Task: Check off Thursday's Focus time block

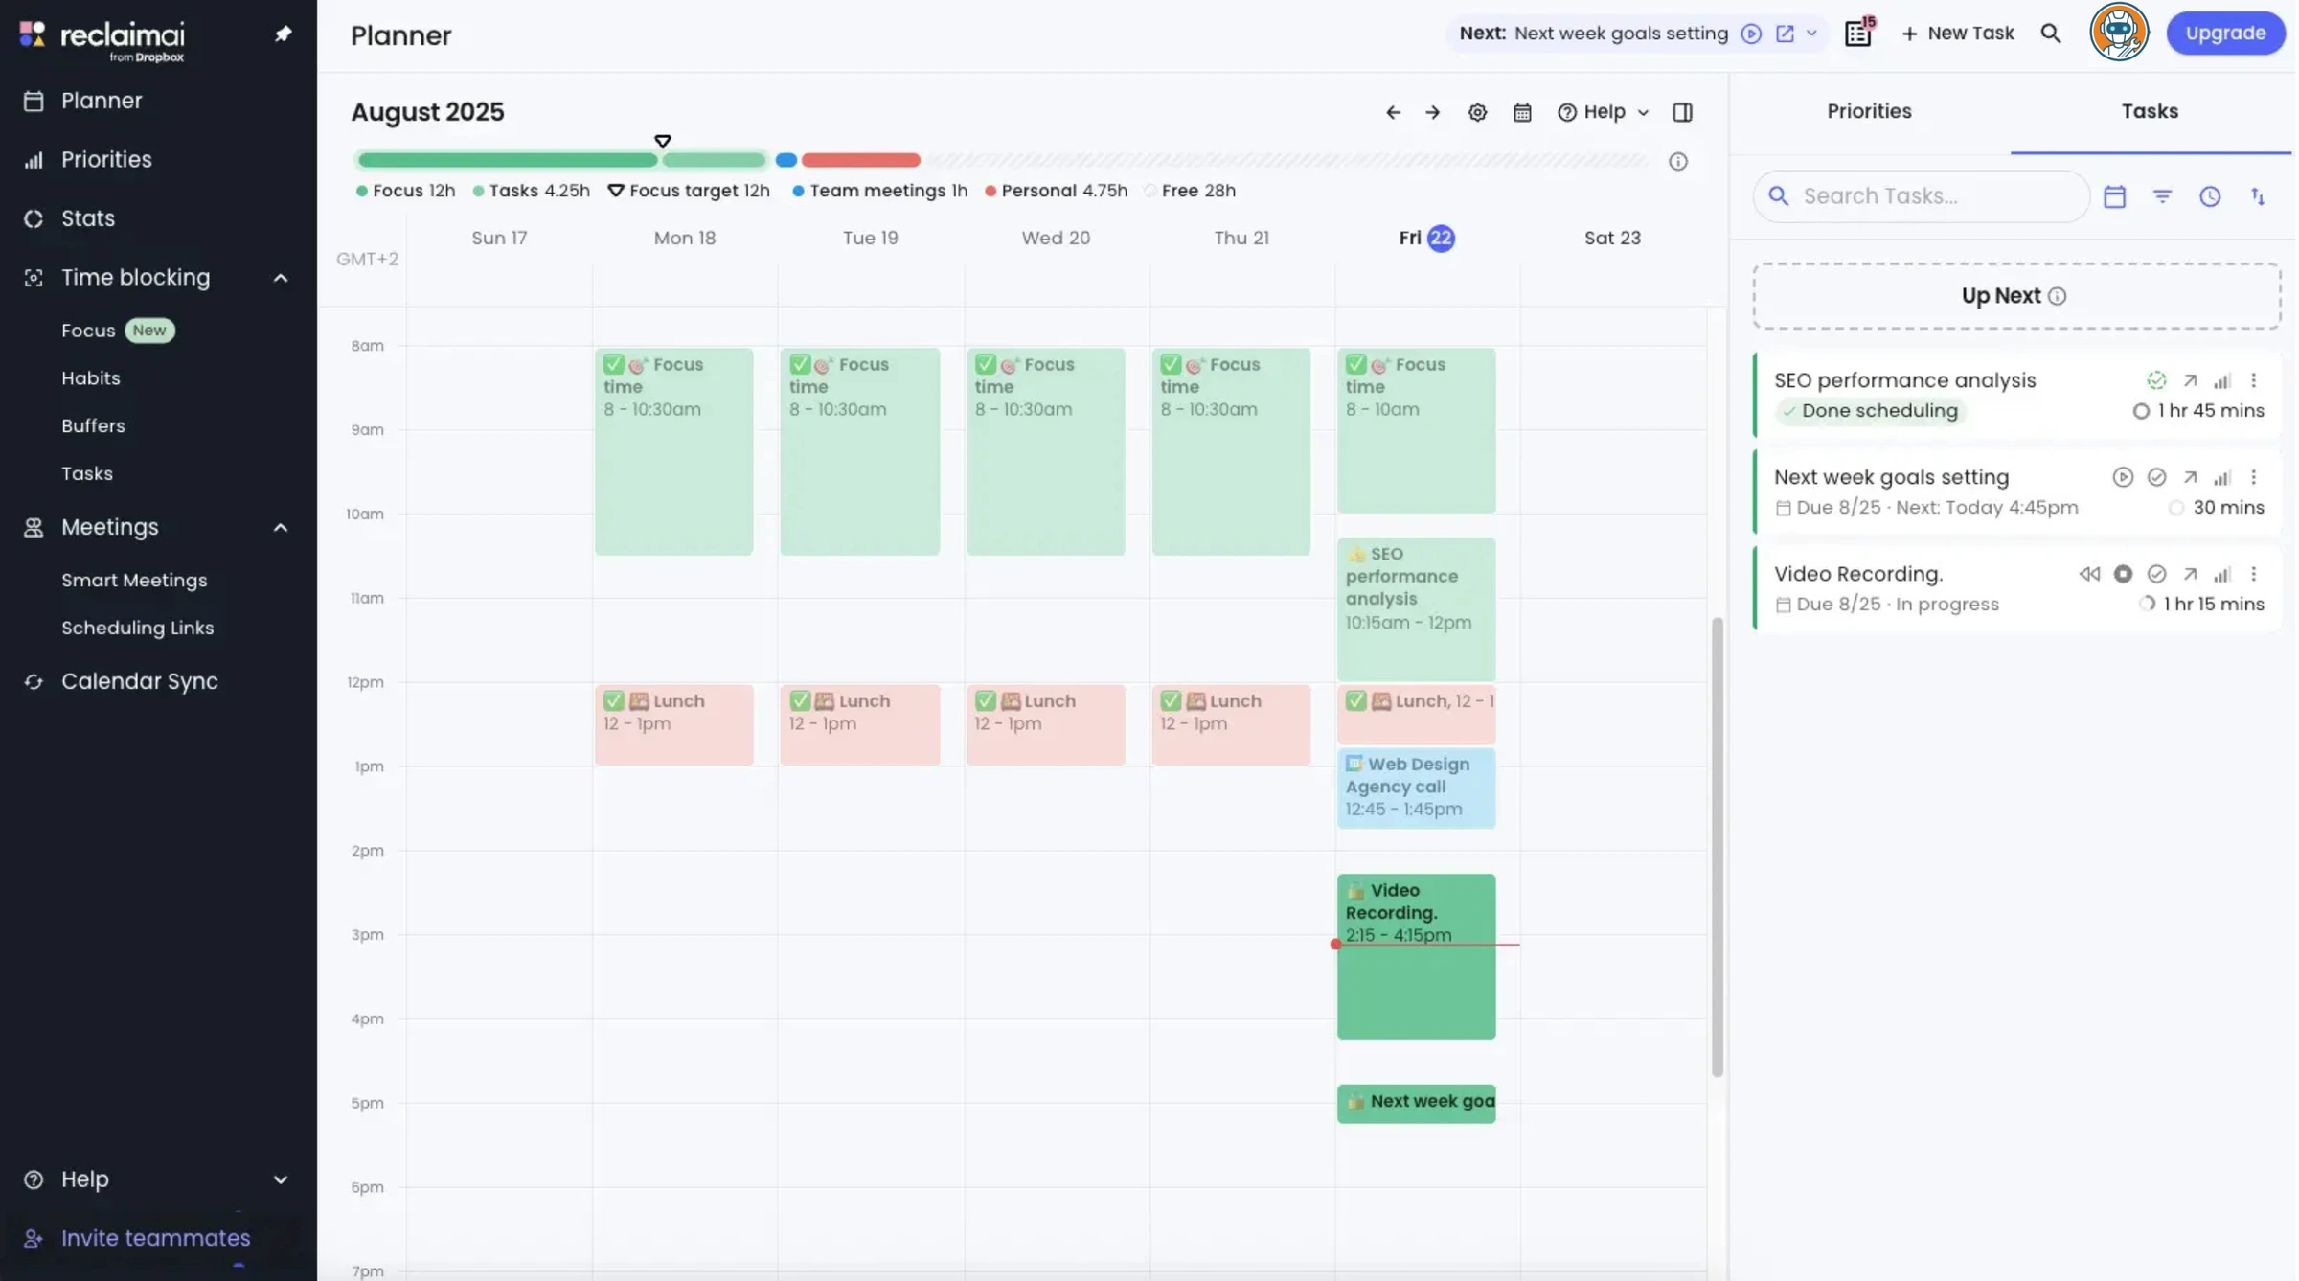Action: tap(1171, 364)
